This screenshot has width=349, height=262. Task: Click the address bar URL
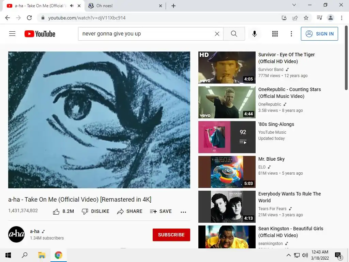click(87, 18)
